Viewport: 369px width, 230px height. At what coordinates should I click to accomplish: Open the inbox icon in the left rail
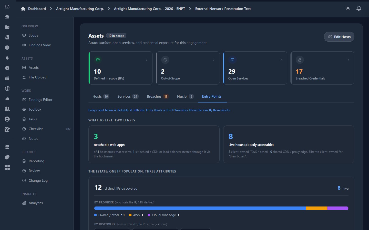7,7
